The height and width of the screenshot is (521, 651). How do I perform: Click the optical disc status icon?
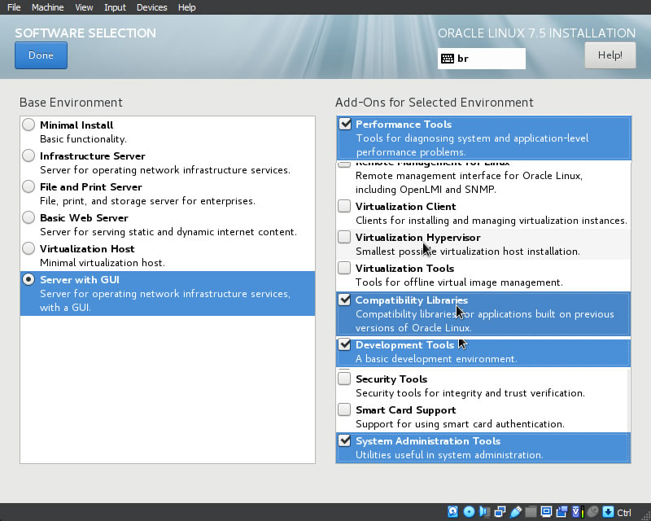click(469, 512)
